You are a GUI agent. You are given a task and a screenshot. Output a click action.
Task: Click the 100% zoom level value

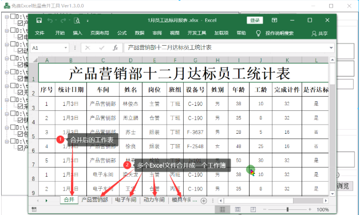click(x=323, y=209)
